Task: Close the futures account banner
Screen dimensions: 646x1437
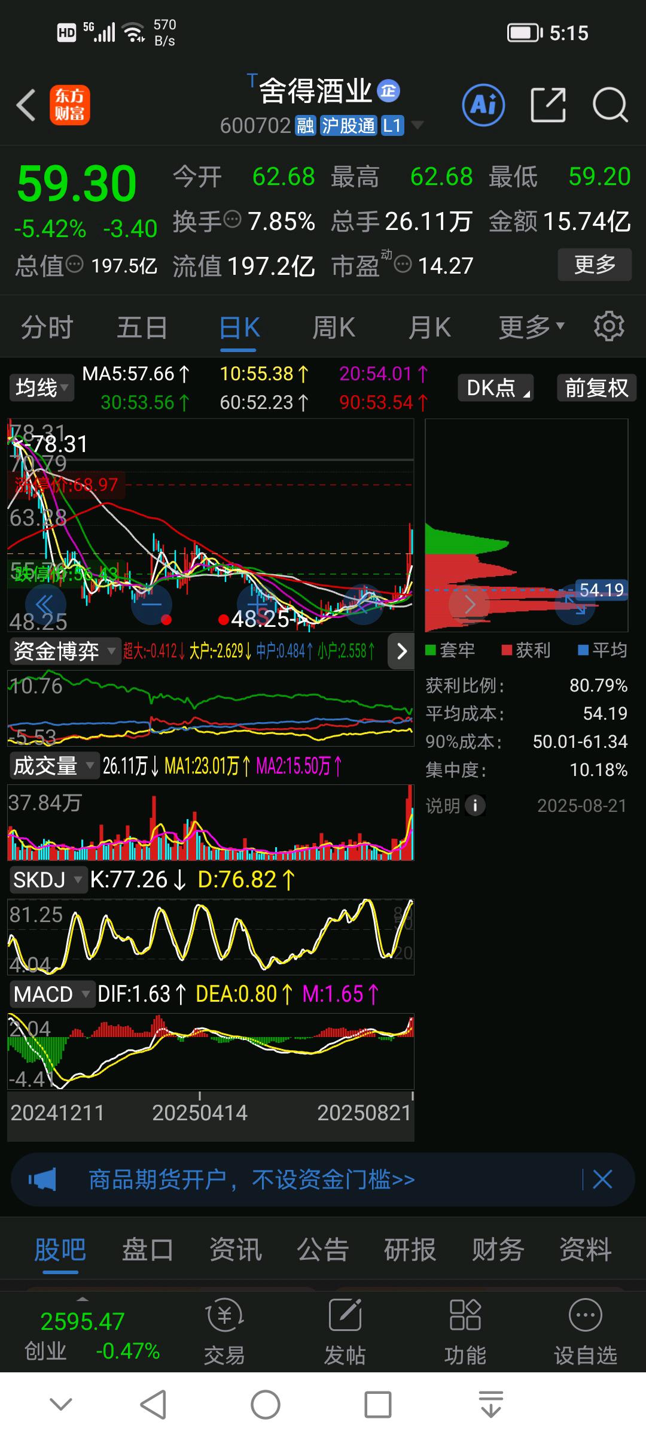Action: (602, 1180)
